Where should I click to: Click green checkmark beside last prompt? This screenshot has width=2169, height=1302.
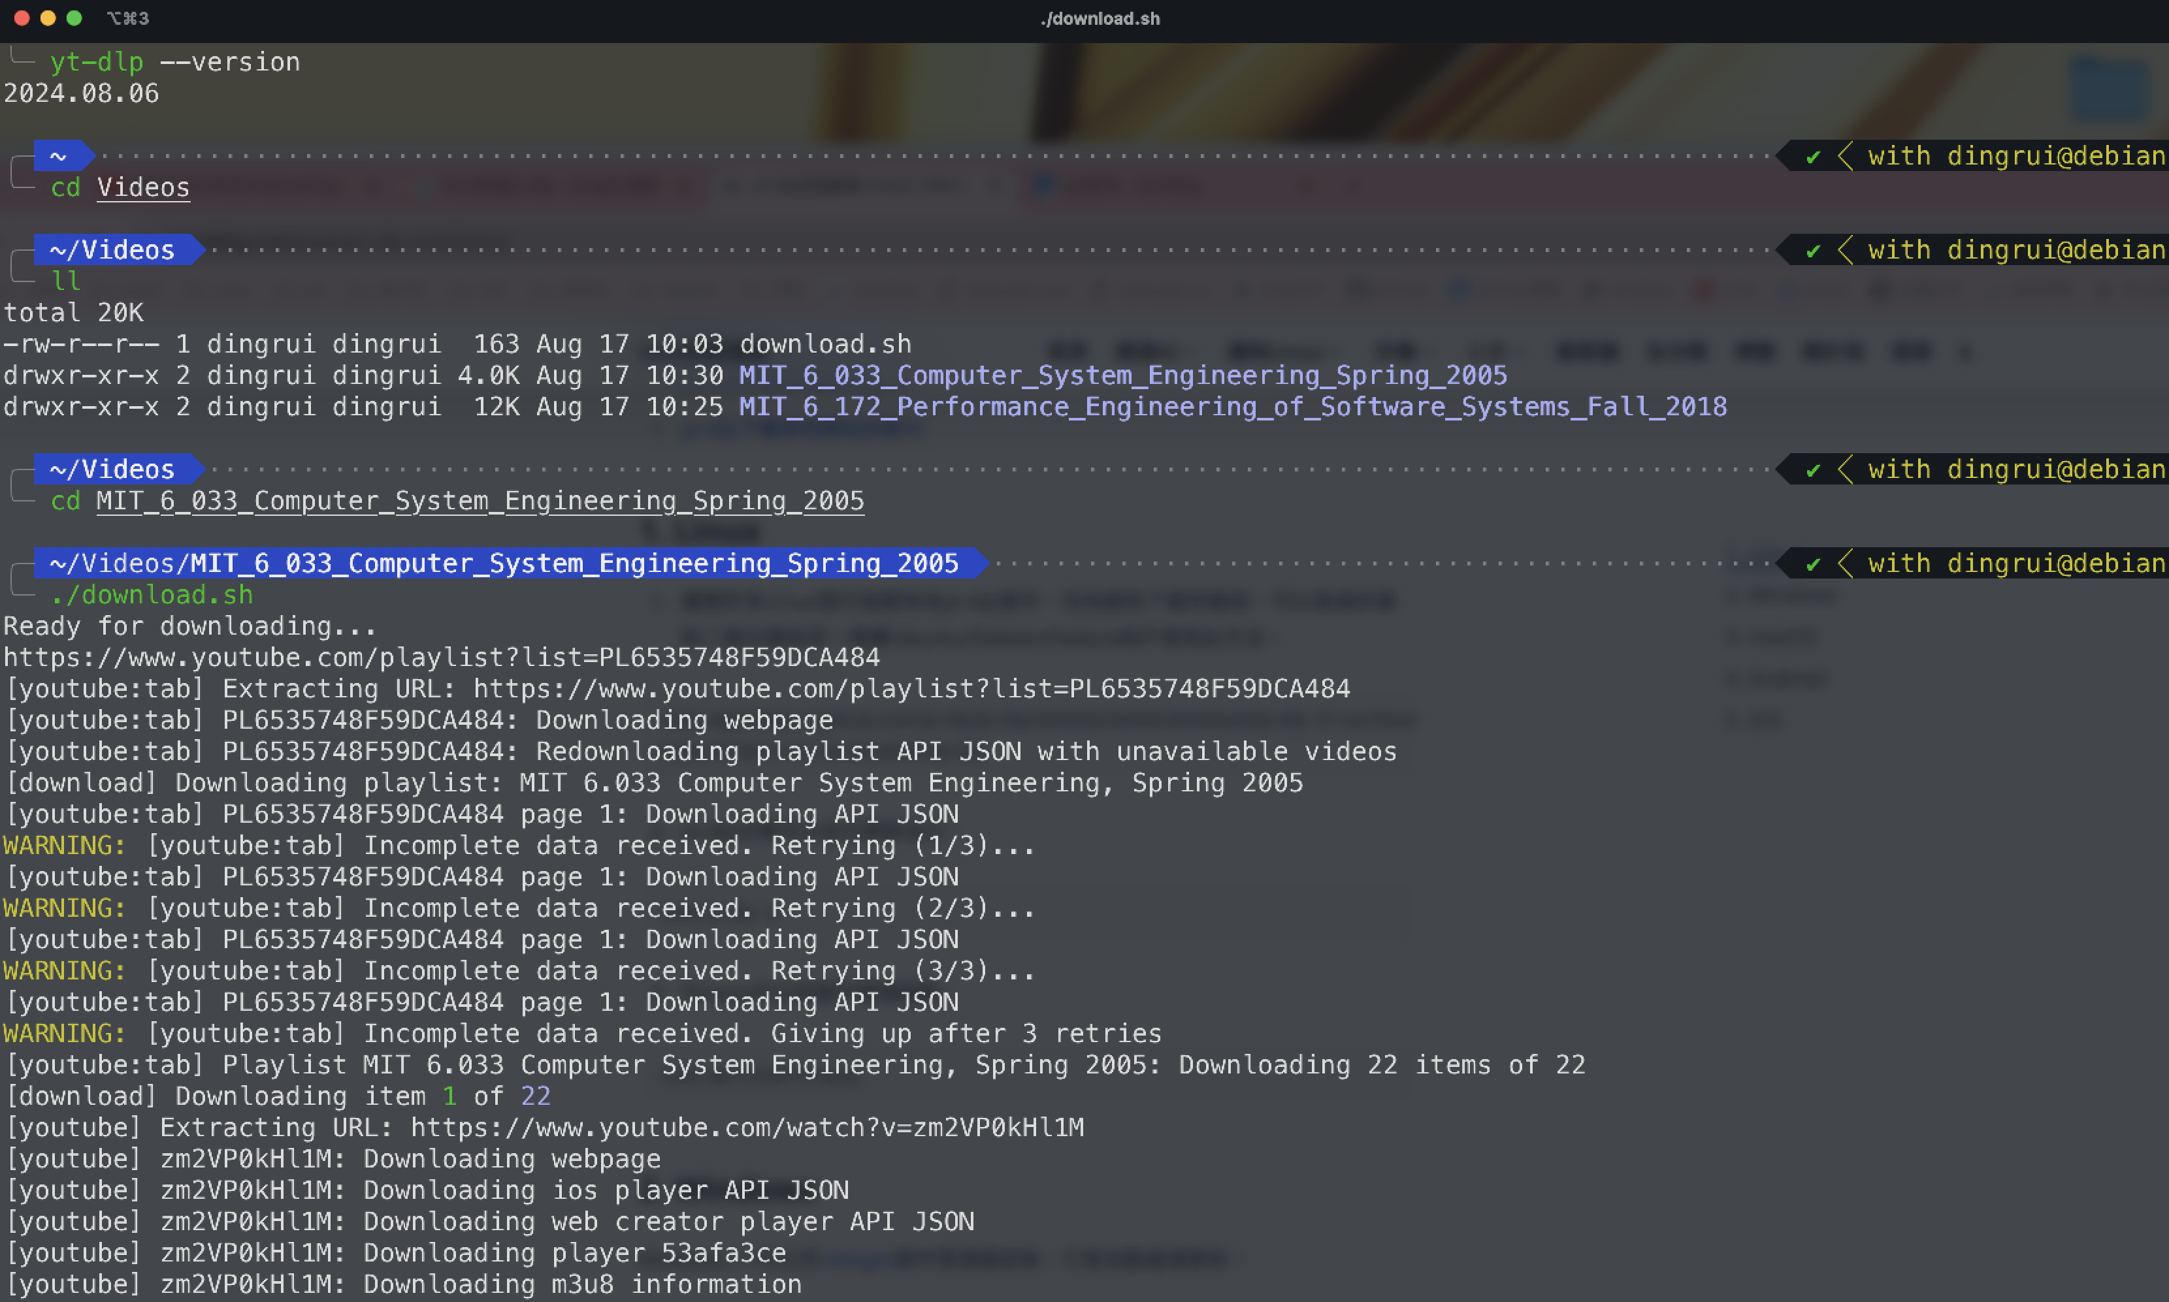(1814, 564)
